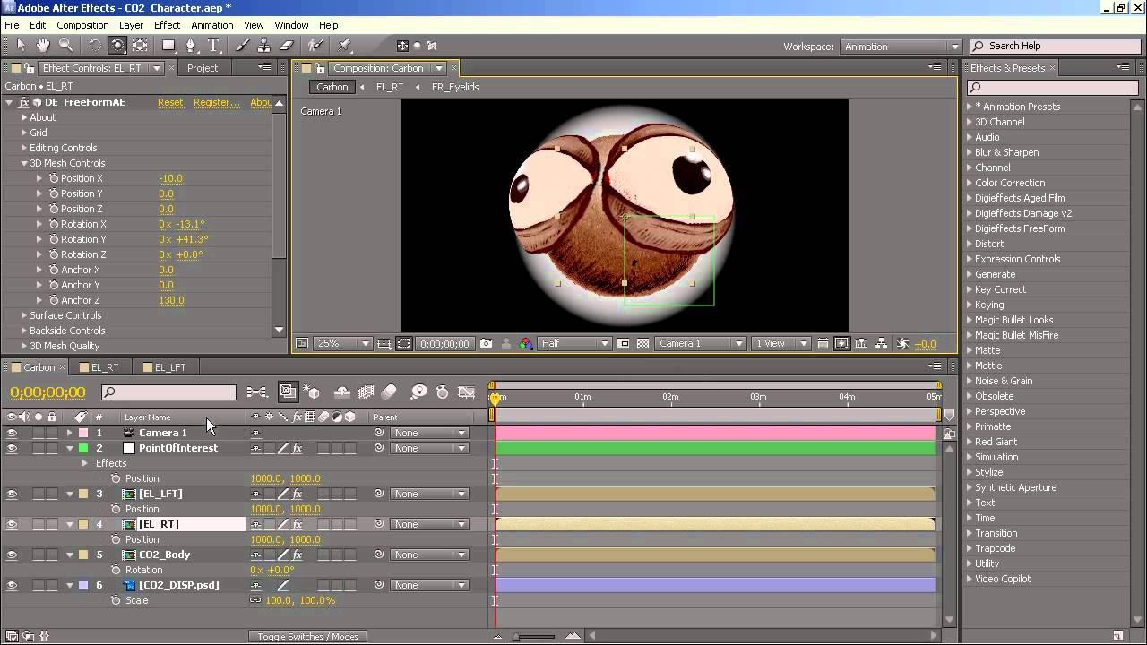Open the 25% magnification dropdown
1147x645 pixels.
[x=342, y=343]
